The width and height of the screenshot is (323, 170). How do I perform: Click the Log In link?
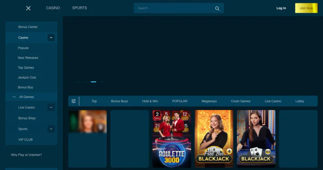point(281,8)
